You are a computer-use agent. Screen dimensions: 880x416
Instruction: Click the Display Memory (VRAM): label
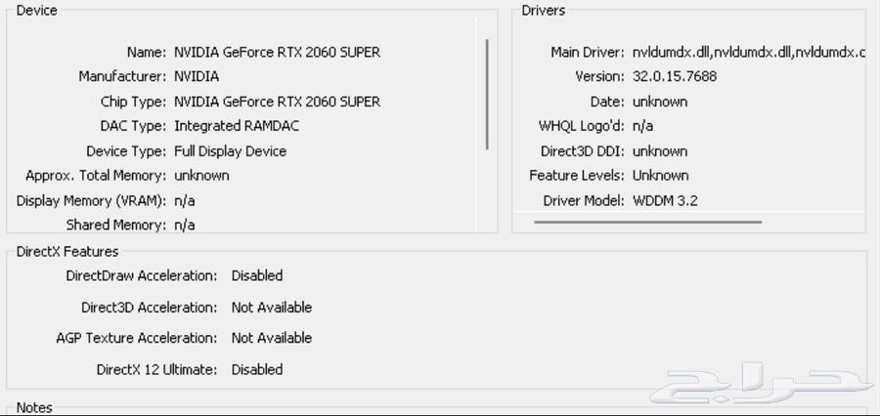point(92,201)
